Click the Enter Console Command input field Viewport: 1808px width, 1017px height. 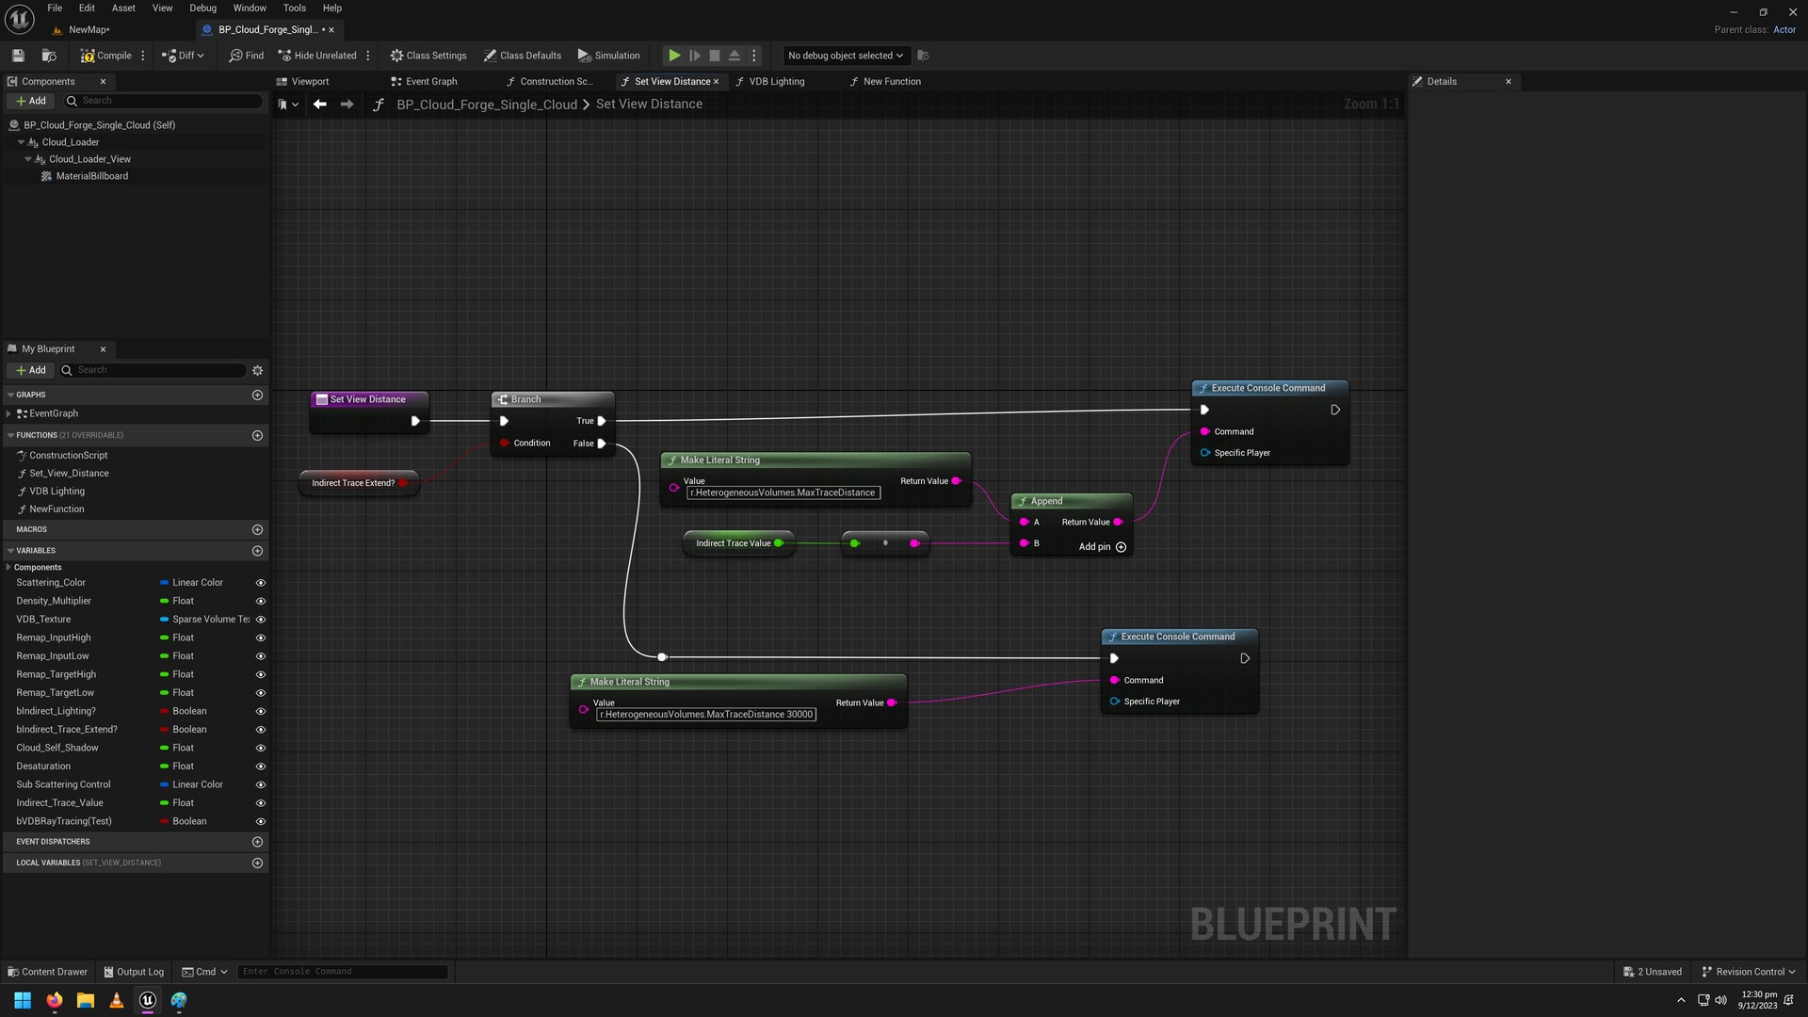pyautogui.click(x=343, y=971)
